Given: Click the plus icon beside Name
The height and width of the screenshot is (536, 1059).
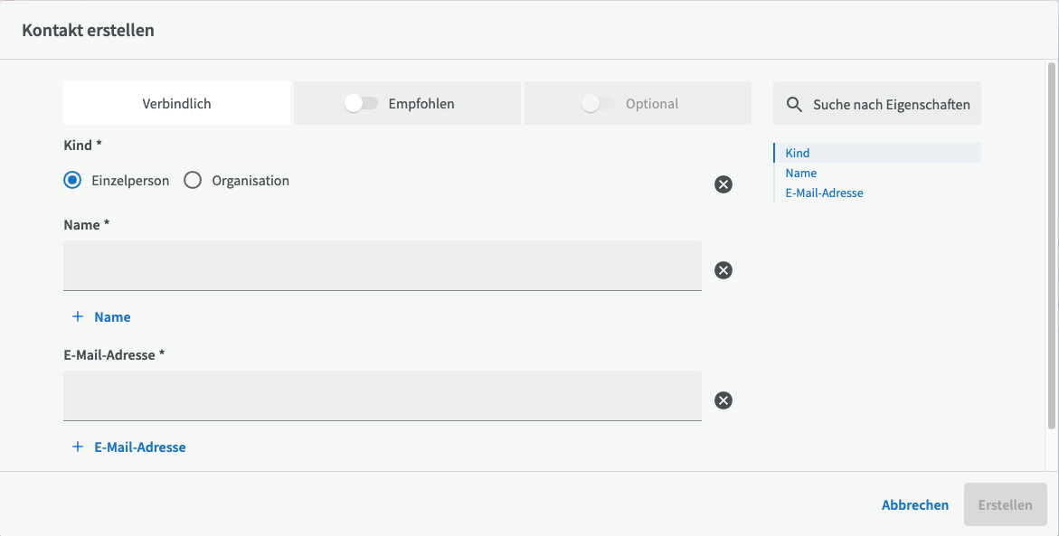Looking at the screenshot, I should click(x=78, y=317).
